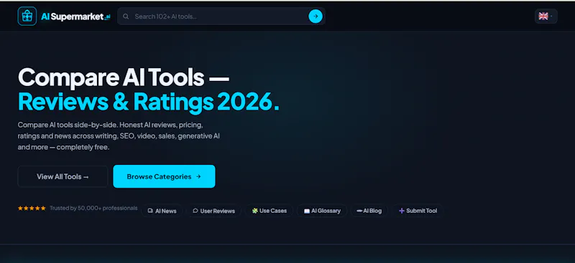Click the Browse Categories button
Viewport: 575px width, 263px height.
(x=164, y=176)
